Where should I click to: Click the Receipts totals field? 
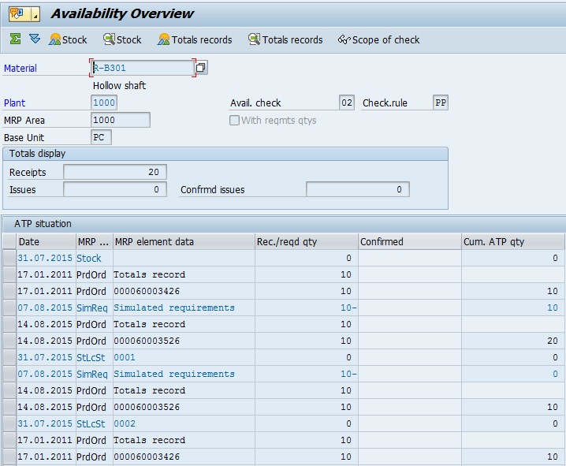[x=115, y=172]
